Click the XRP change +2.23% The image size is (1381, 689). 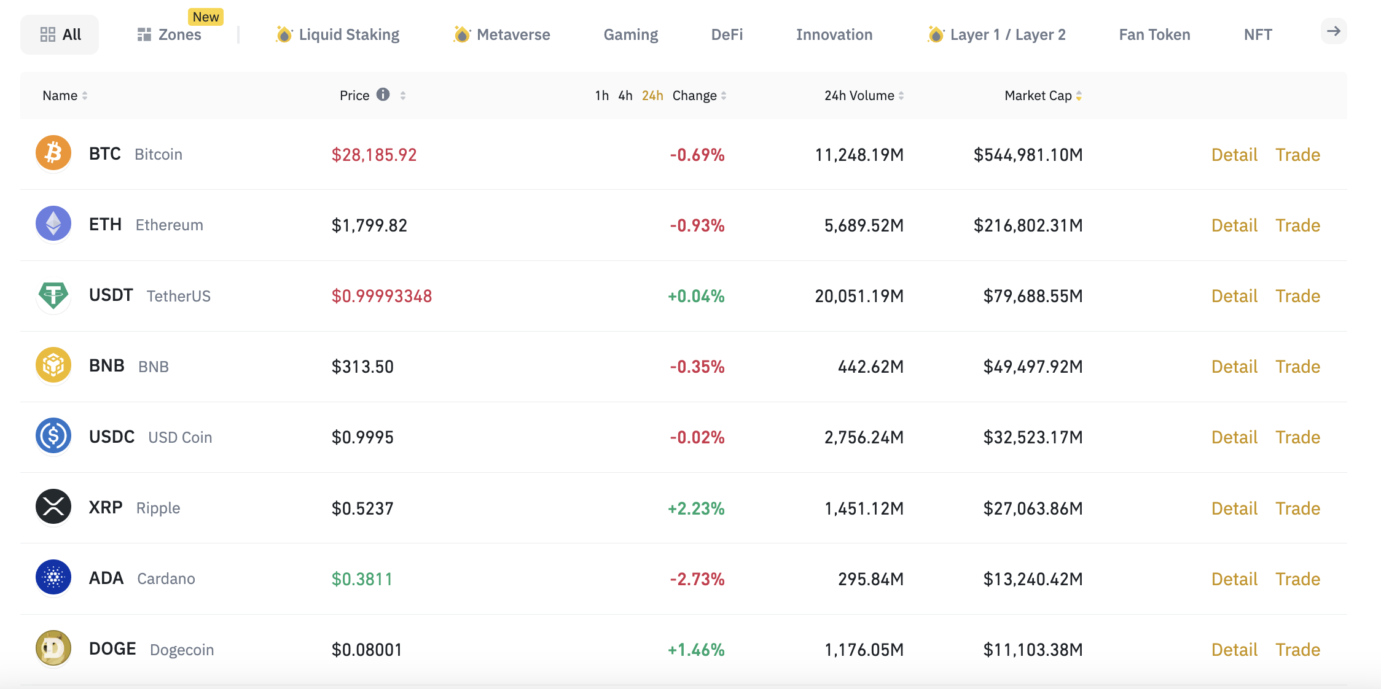pos(696,508)
